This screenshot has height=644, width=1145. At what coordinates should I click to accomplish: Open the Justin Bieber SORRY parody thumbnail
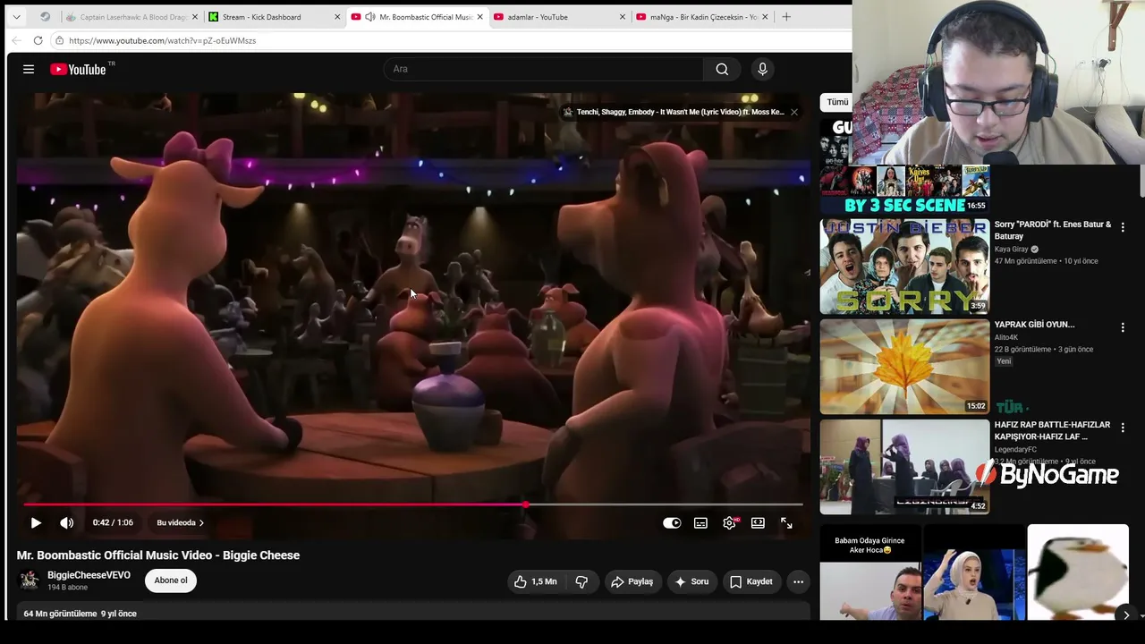(x=904, y=267)
